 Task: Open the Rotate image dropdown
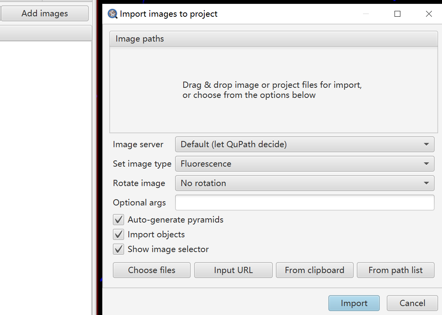tap(305, 183)
